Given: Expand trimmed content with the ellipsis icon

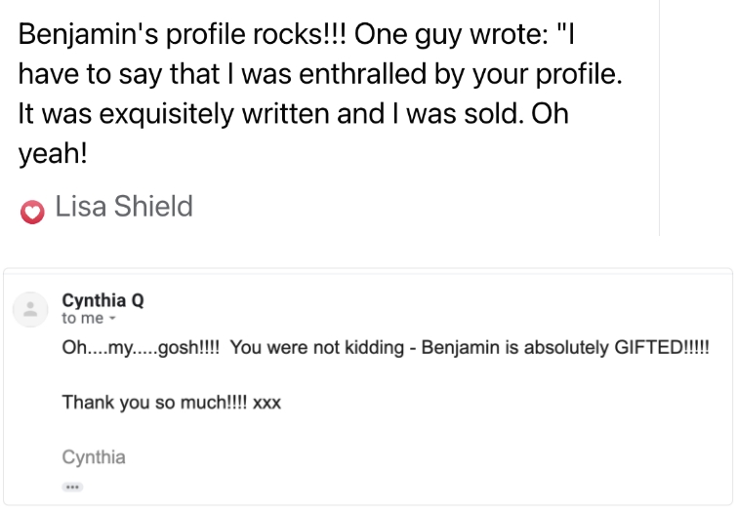Looking at the screenshot, I should (72, 487).
